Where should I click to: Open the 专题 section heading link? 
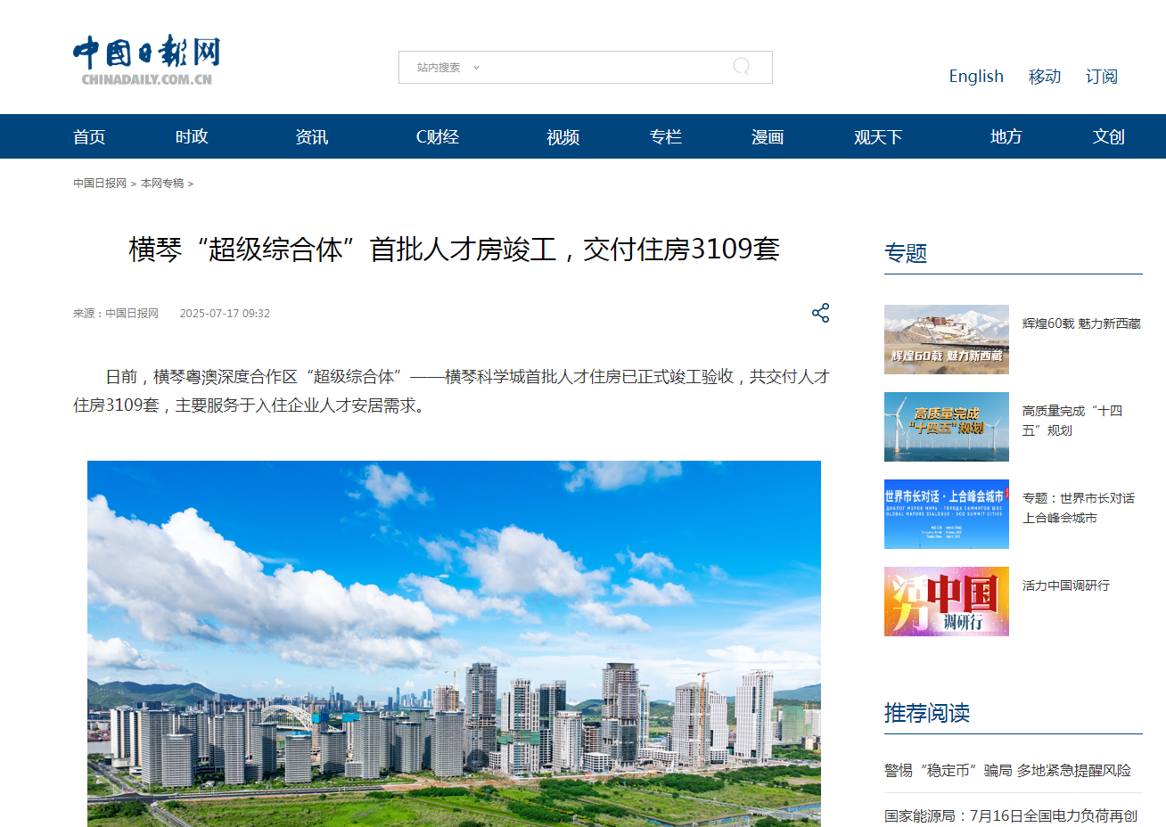click(906, 253)
